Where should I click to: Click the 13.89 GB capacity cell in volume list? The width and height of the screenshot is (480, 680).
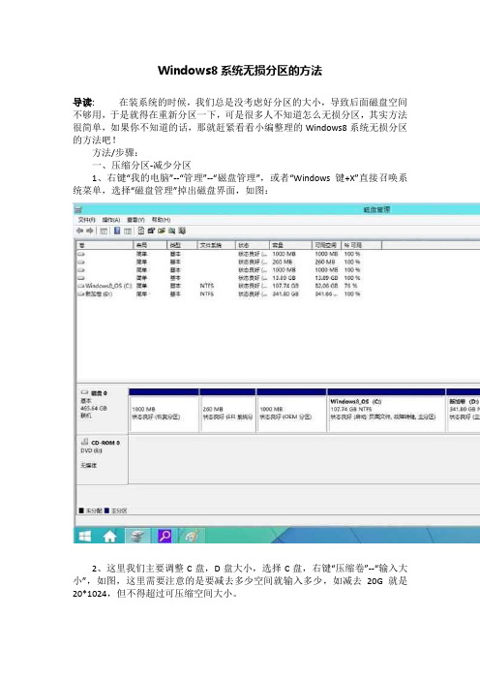tap(285, 278)
